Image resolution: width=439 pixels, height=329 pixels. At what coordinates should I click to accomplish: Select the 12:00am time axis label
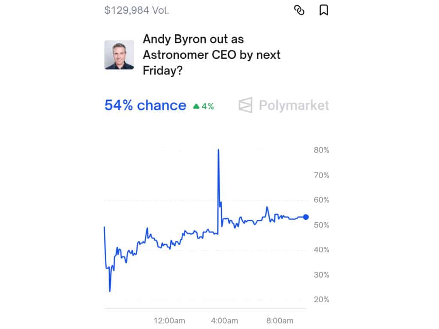(169, 320)
